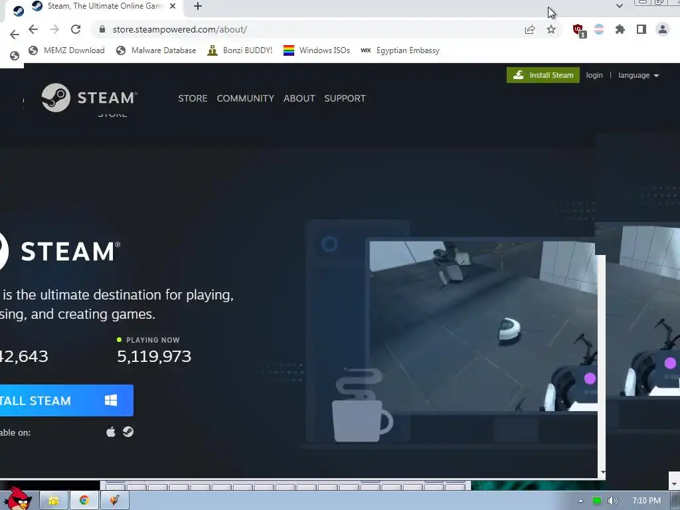Open Bonzi BUDDY! bookmark
Screen dimensions: 680x510
240,50
